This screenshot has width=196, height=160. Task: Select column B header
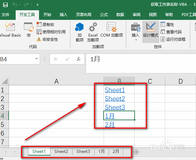tap(119, 81)
